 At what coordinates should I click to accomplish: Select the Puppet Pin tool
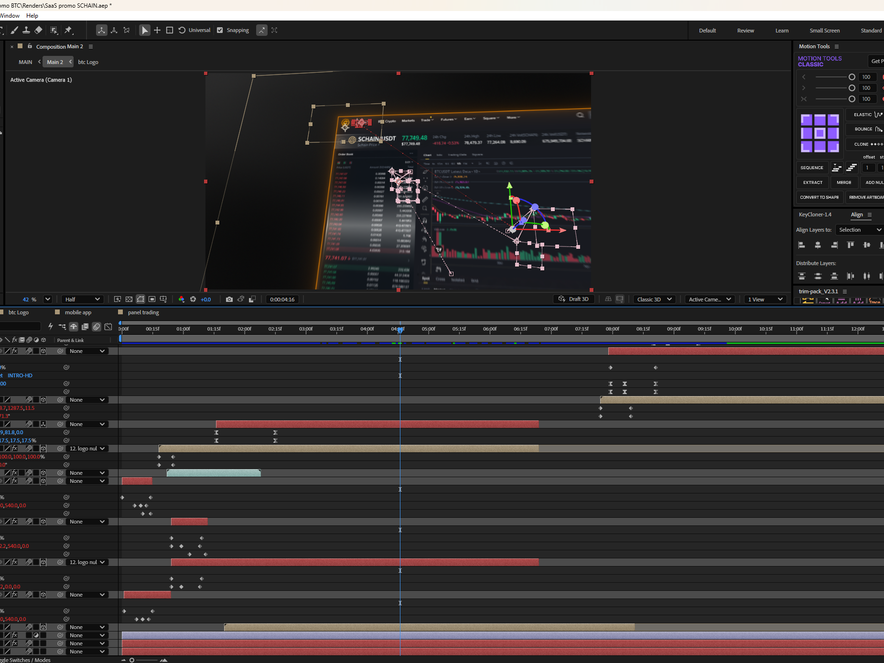[x=68, y=30]
